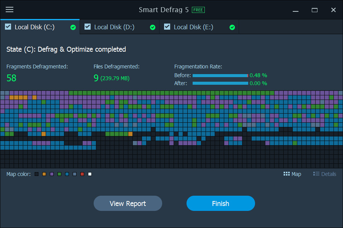Image resolution: width=343 pixels, height=228 pixels.
Task: Click the 0.00 % after value
Action: coord(258,83)
